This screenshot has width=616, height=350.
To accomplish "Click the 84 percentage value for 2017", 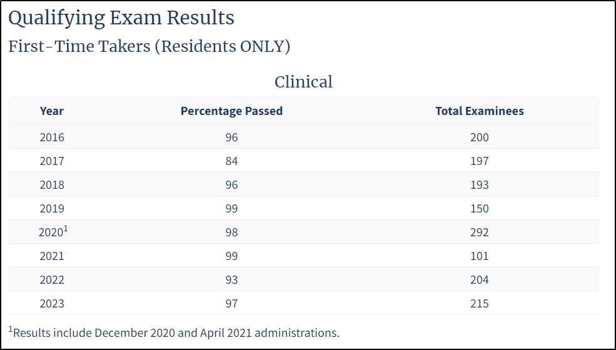I will click(231, 161).
